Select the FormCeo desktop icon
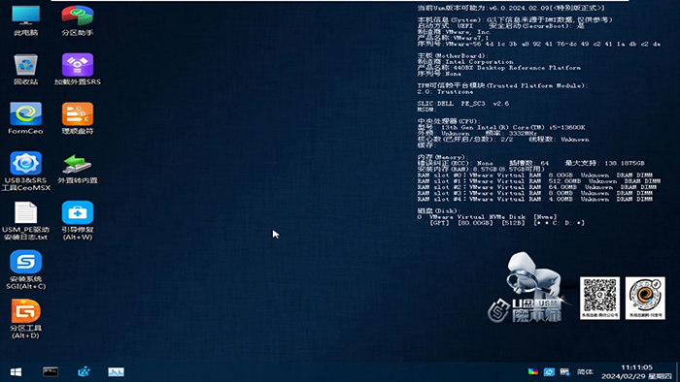This screenshot has width=680, height=382. coord(26,118)
